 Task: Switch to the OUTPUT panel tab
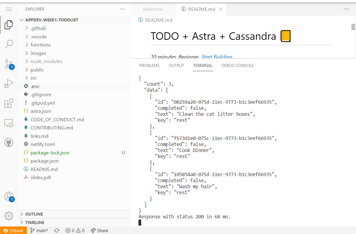pos(176,65)
